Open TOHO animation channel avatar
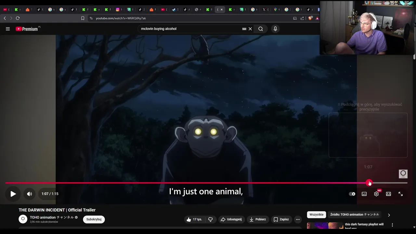The width and height of the screenshot is (416, 234). [23, 219]
